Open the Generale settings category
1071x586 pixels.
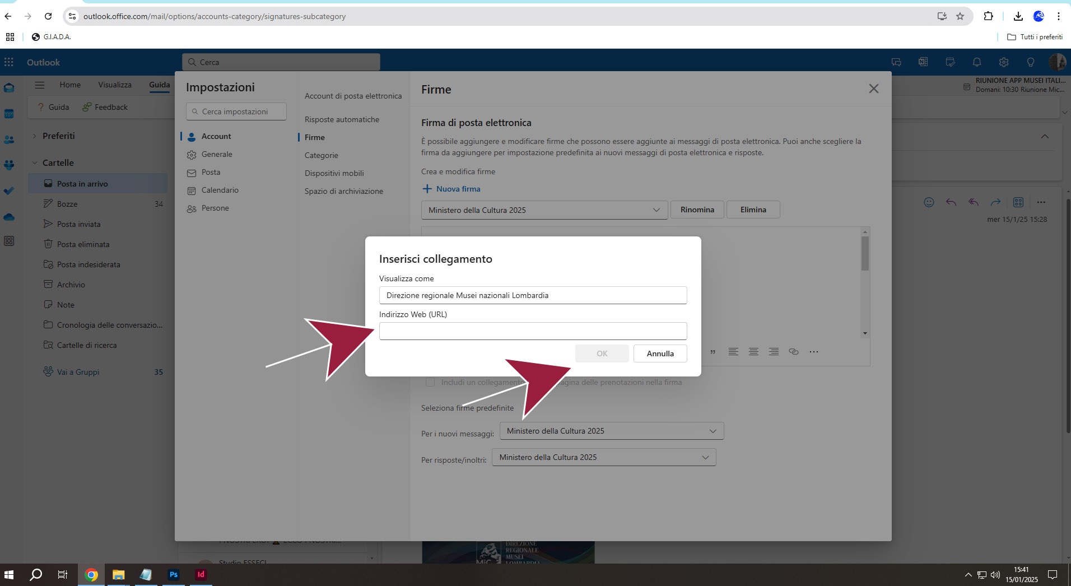tap(217, 154)
